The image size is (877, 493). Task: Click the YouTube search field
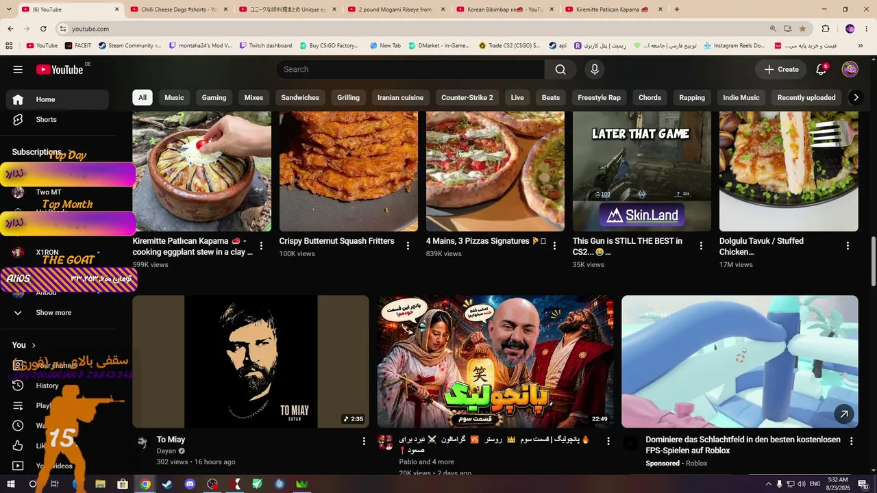(x=410, y=69)
